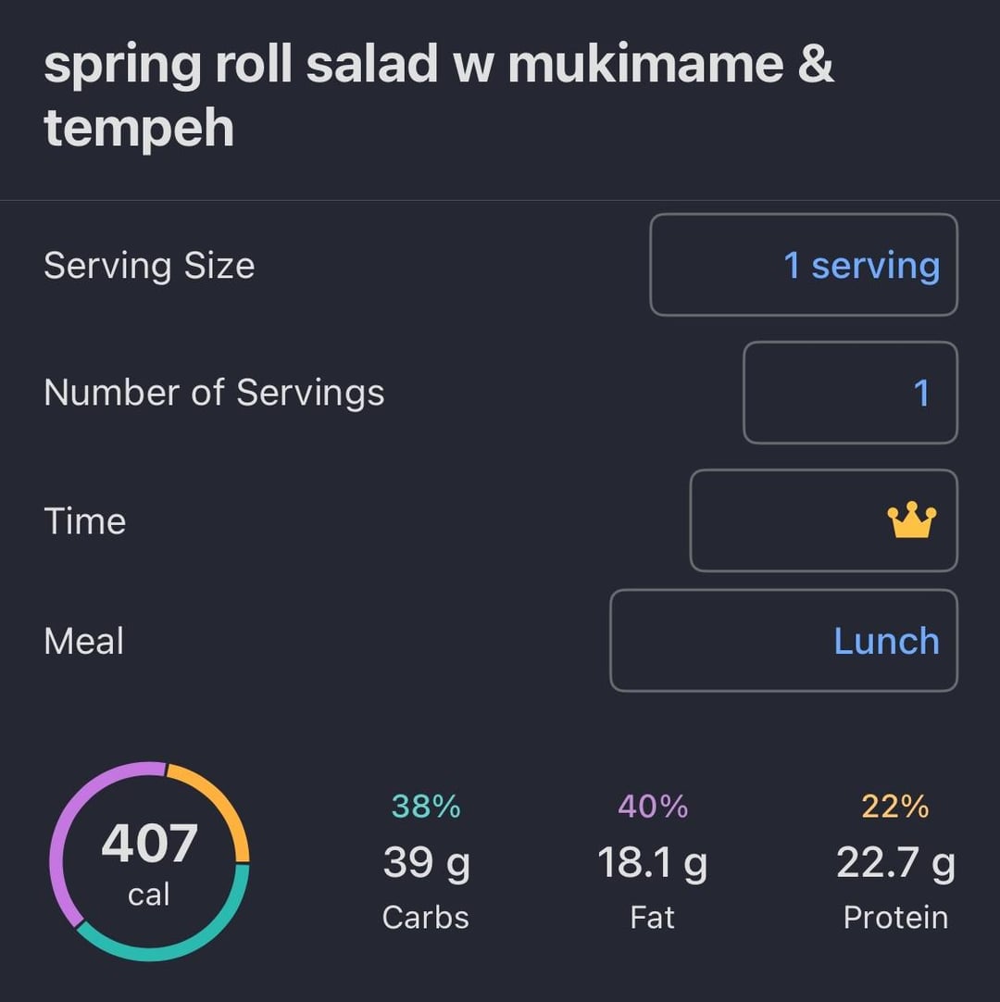Screen dimensions: 1000x1002
Task: Click the 407 cal number in the ring
Action: (x=149, y=844)
